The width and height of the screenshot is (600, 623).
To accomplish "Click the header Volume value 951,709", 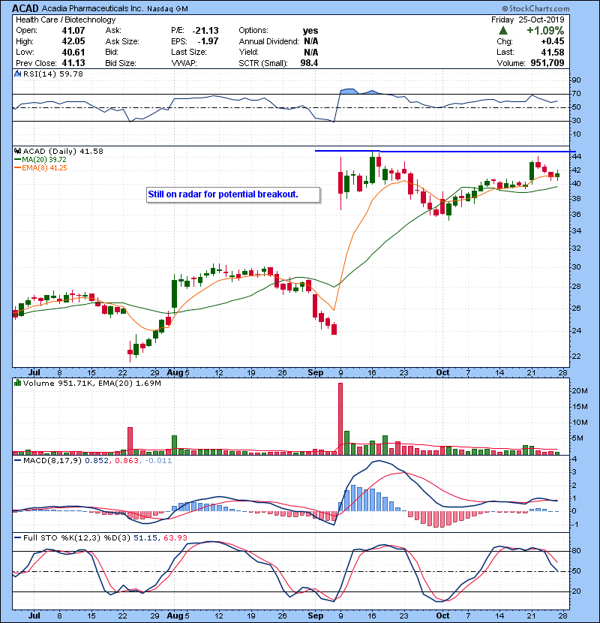I will coord(547,63).
